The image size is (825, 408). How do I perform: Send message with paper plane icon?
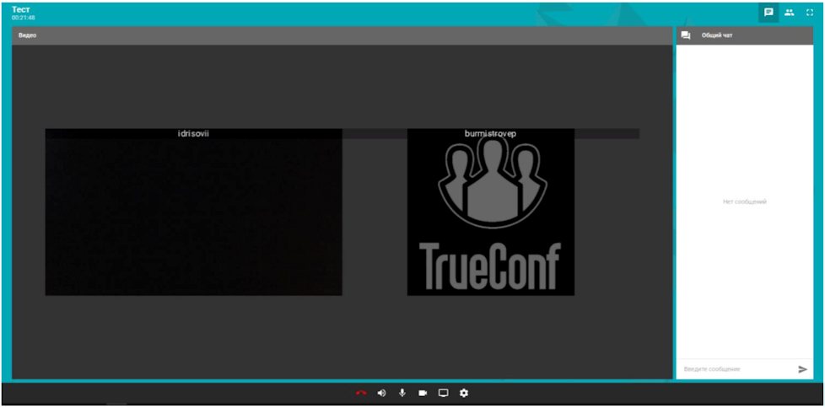pos(802,369)
